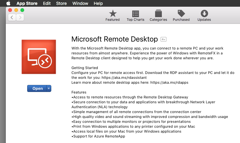Click the Getting Started heading

click(85, 68)
